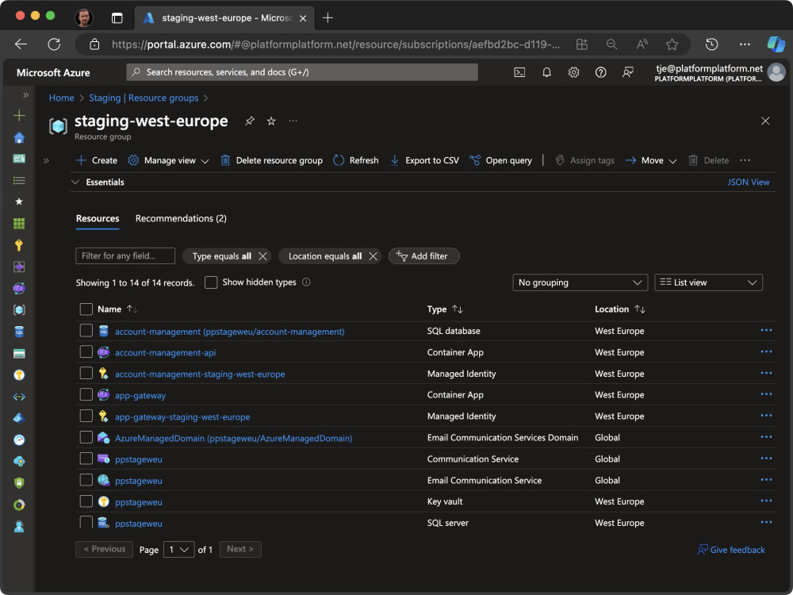Expand the Azure sidebar with the double chevron
Screen dimensions: 793x595
pos(26,95)
